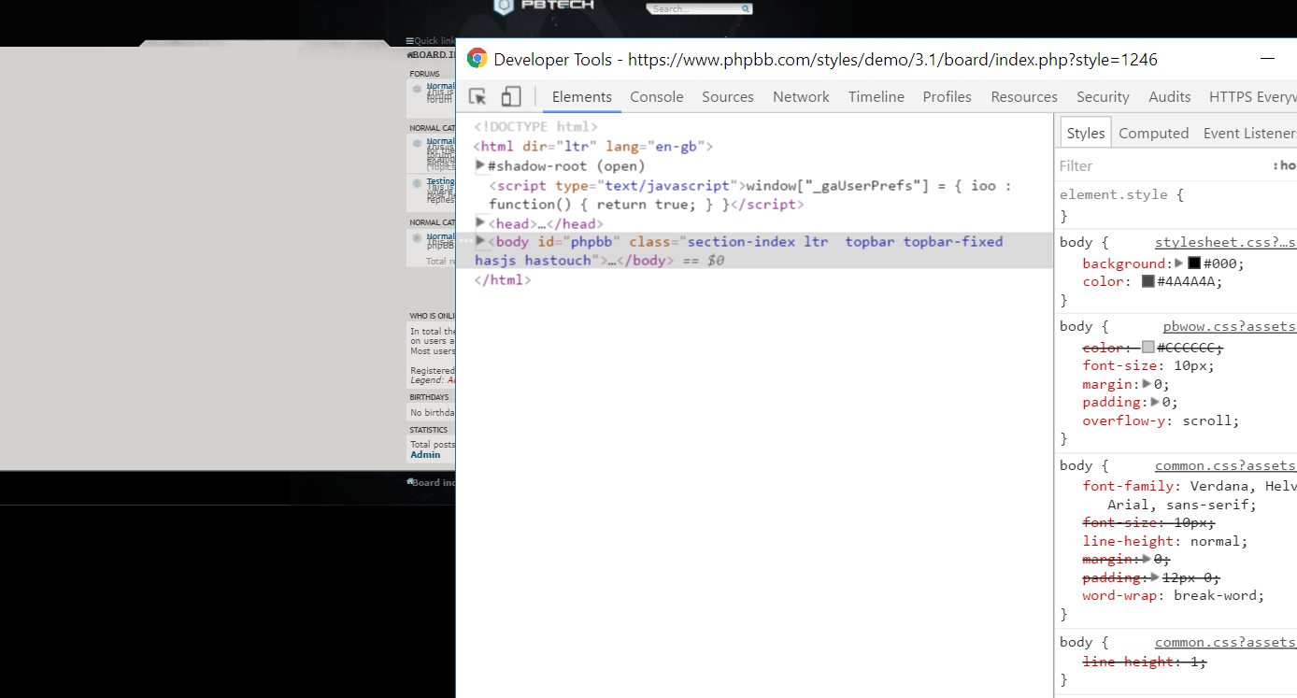
Task: Open the HTTPS Everywhere tab
Action: 1252,97
